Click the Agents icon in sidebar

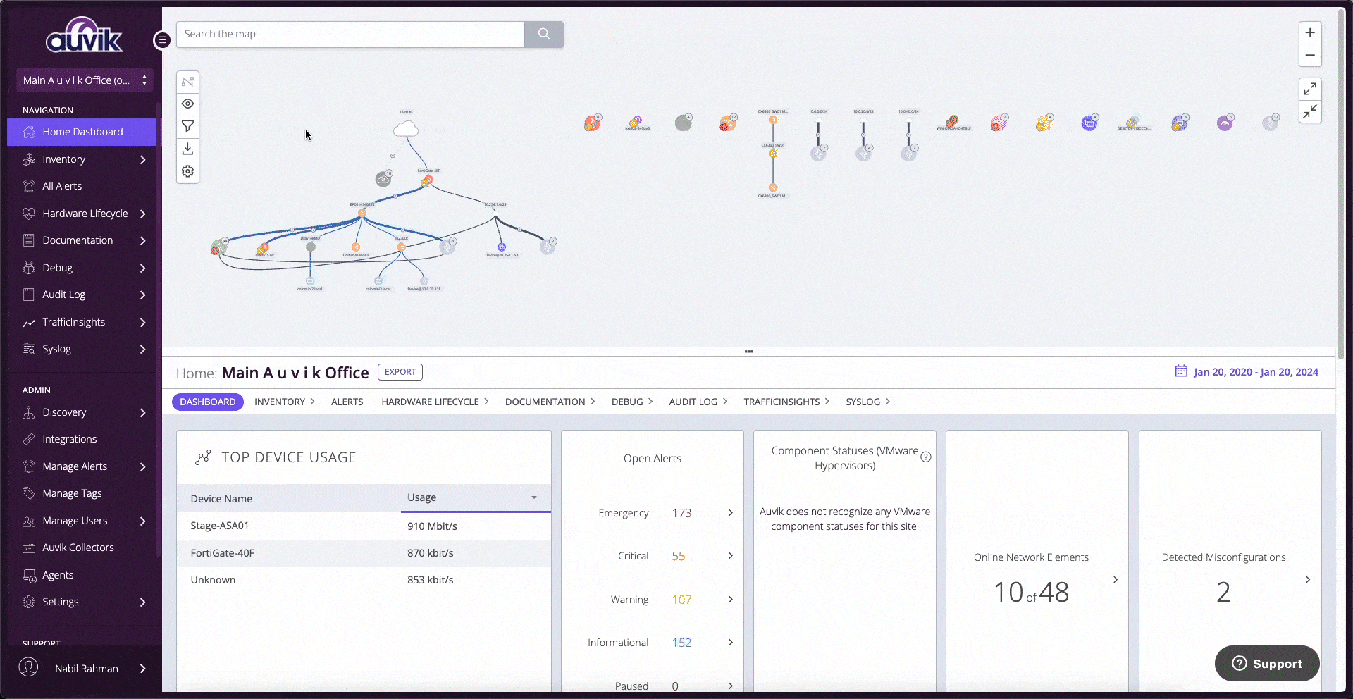[29, 575]
